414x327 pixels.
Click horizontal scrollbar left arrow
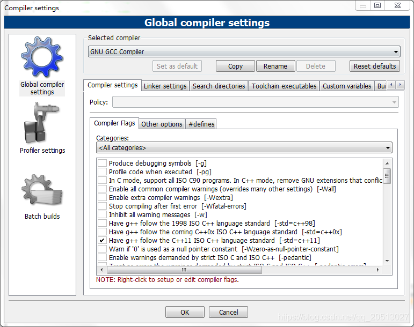101,270
